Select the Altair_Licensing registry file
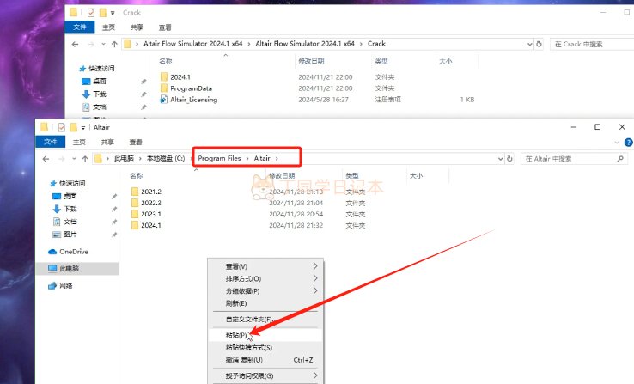 (x=189, y=100)
